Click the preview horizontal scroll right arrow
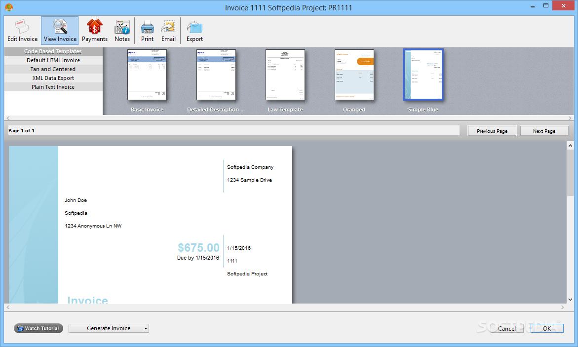The height and width of the screenshot is (347, 578). point(563,307)
